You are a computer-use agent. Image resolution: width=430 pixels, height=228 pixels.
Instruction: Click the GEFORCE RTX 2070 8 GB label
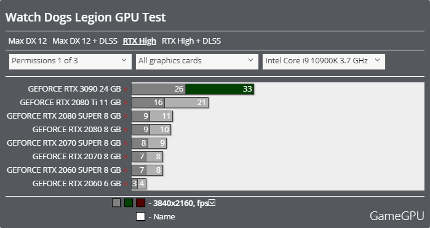76,157
